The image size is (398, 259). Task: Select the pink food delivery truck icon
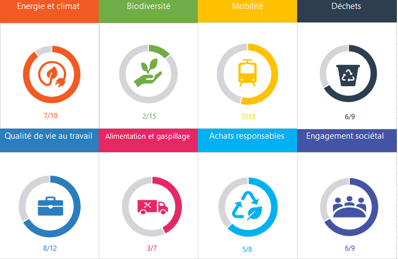[x=152, y=207]
